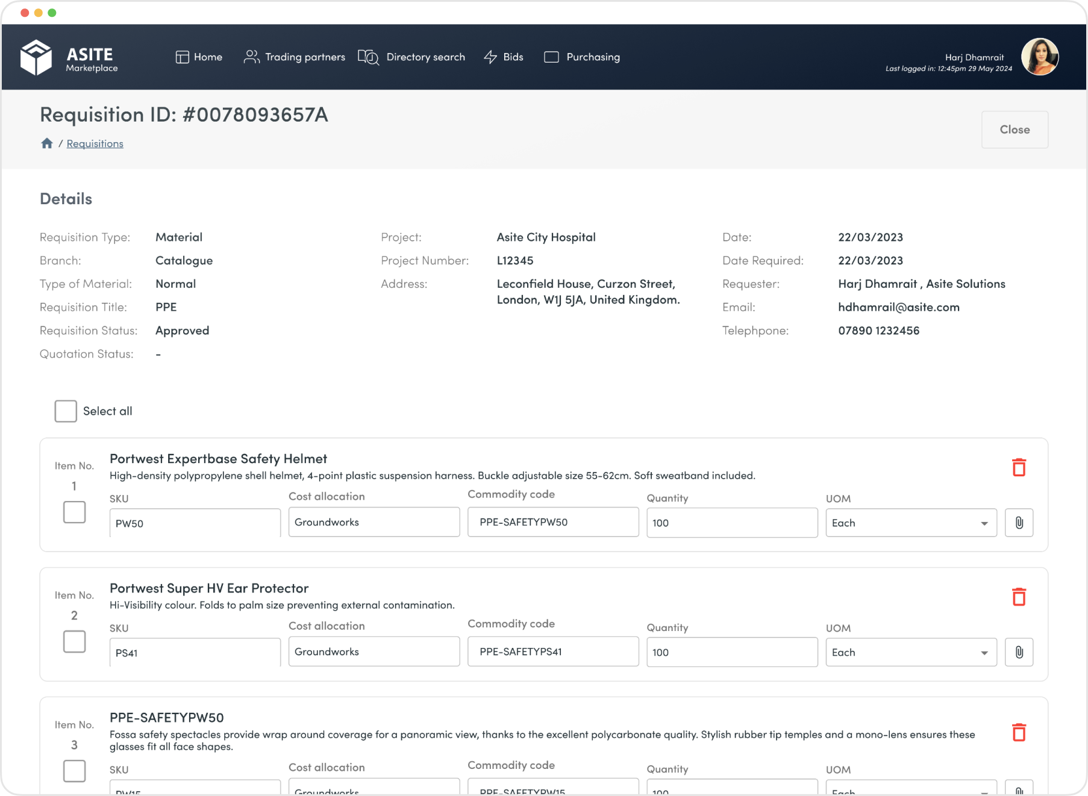The width and height of the screenshot is (1088, 796).
Task: Click the breadcrumb home icon
Action: pos(47,143)
